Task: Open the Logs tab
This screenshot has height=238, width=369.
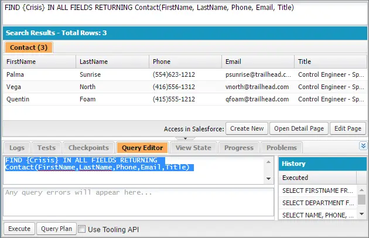Action: coord(17,148)
